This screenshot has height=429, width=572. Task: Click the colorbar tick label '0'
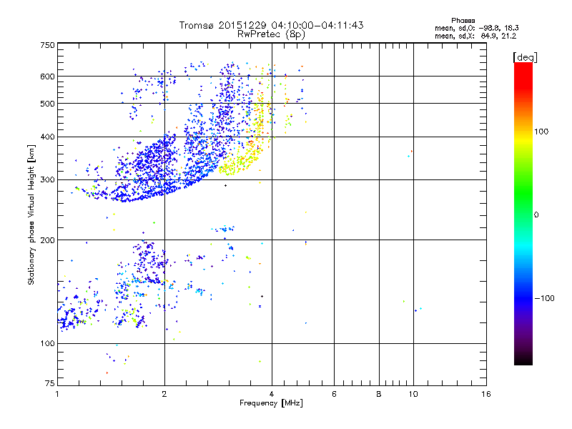tap(536, 215)
